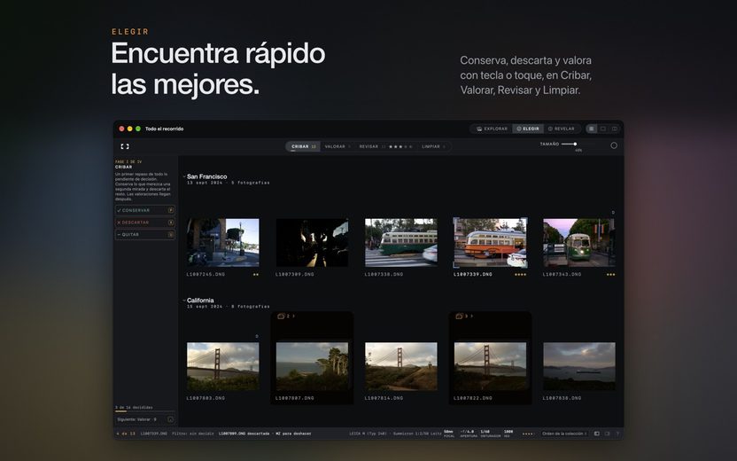Screen dimensions: 737x461
Task: Switch to Explorar mode
Action: click(x=492, y=129)
